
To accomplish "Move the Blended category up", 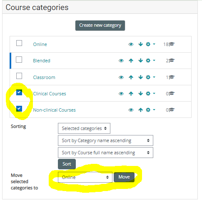I will pyautogui.click(x=131, y=61).
